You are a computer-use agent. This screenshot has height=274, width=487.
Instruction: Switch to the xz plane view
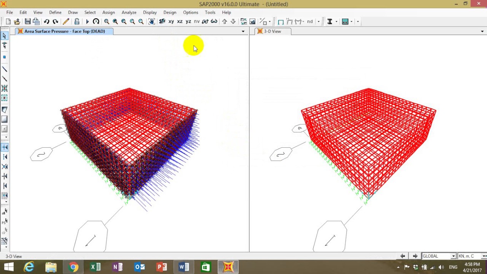pos(180,22)
